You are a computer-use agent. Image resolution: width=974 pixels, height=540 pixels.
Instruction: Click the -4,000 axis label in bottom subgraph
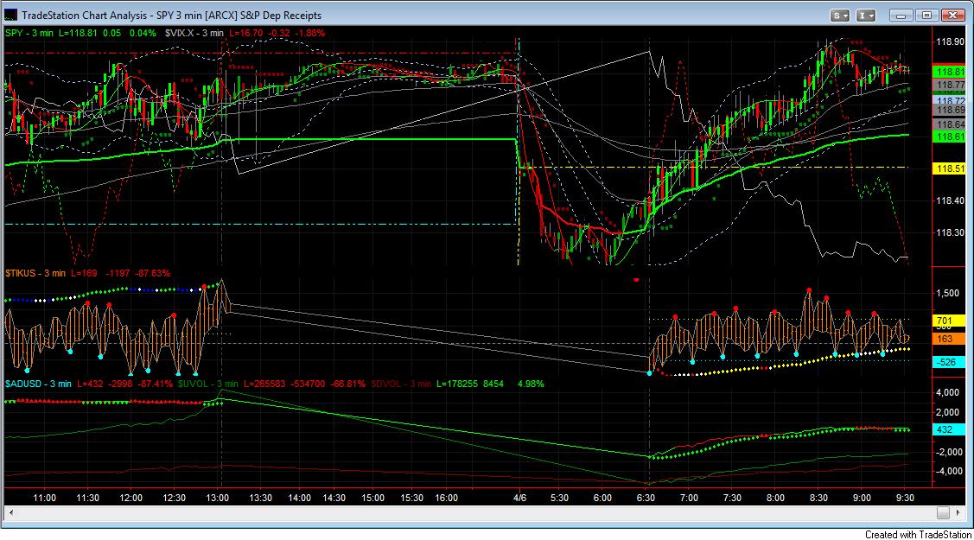[x=947, y=471]
